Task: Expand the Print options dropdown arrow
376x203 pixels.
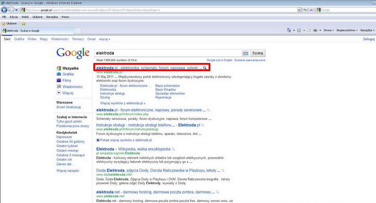Action: point(320,31)
